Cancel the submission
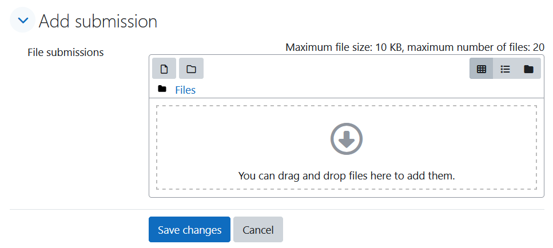 pyautogui.click(x=258, y=230)
